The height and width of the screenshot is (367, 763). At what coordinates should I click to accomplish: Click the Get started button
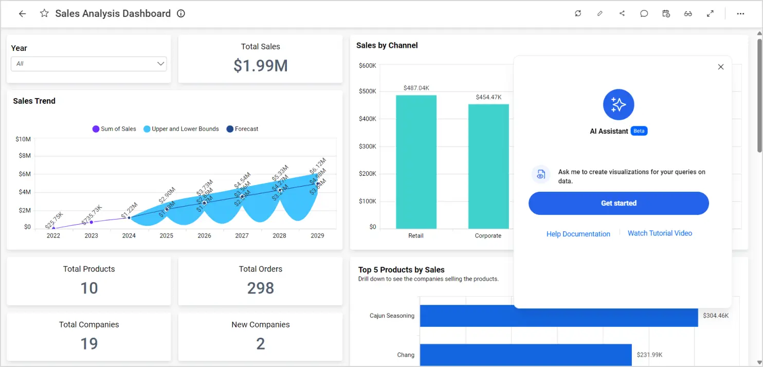tap(619, 204)
